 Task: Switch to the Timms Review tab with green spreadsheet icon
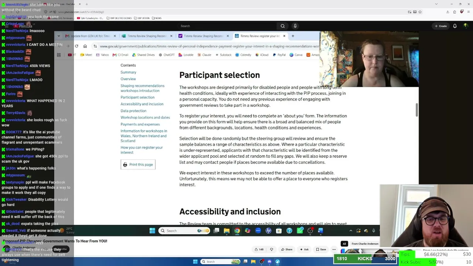pos(147,36)
